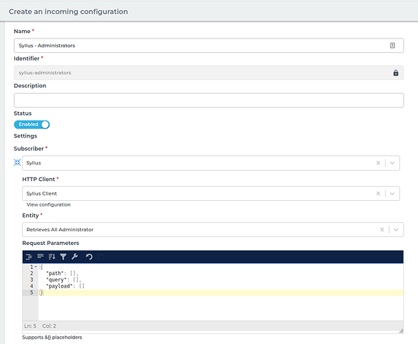Compact JSON using the editor toolbar
Image resolution: width=418 pixels, height=344 pixels.
click(41, 257)
